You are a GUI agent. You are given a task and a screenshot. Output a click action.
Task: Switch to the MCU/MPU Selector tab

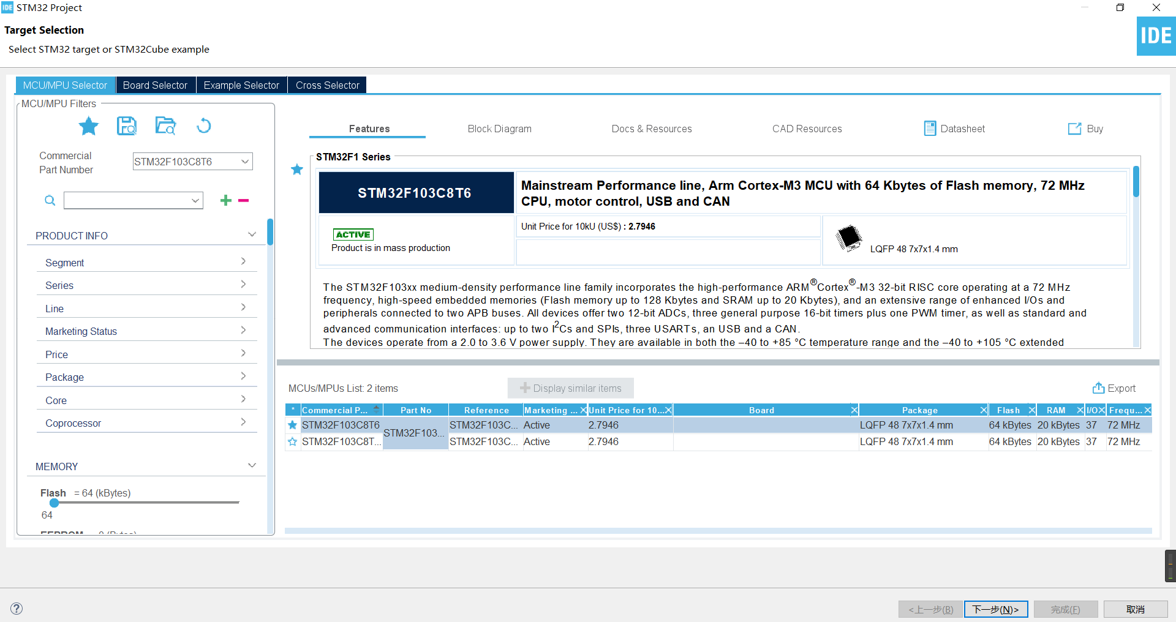65,85
